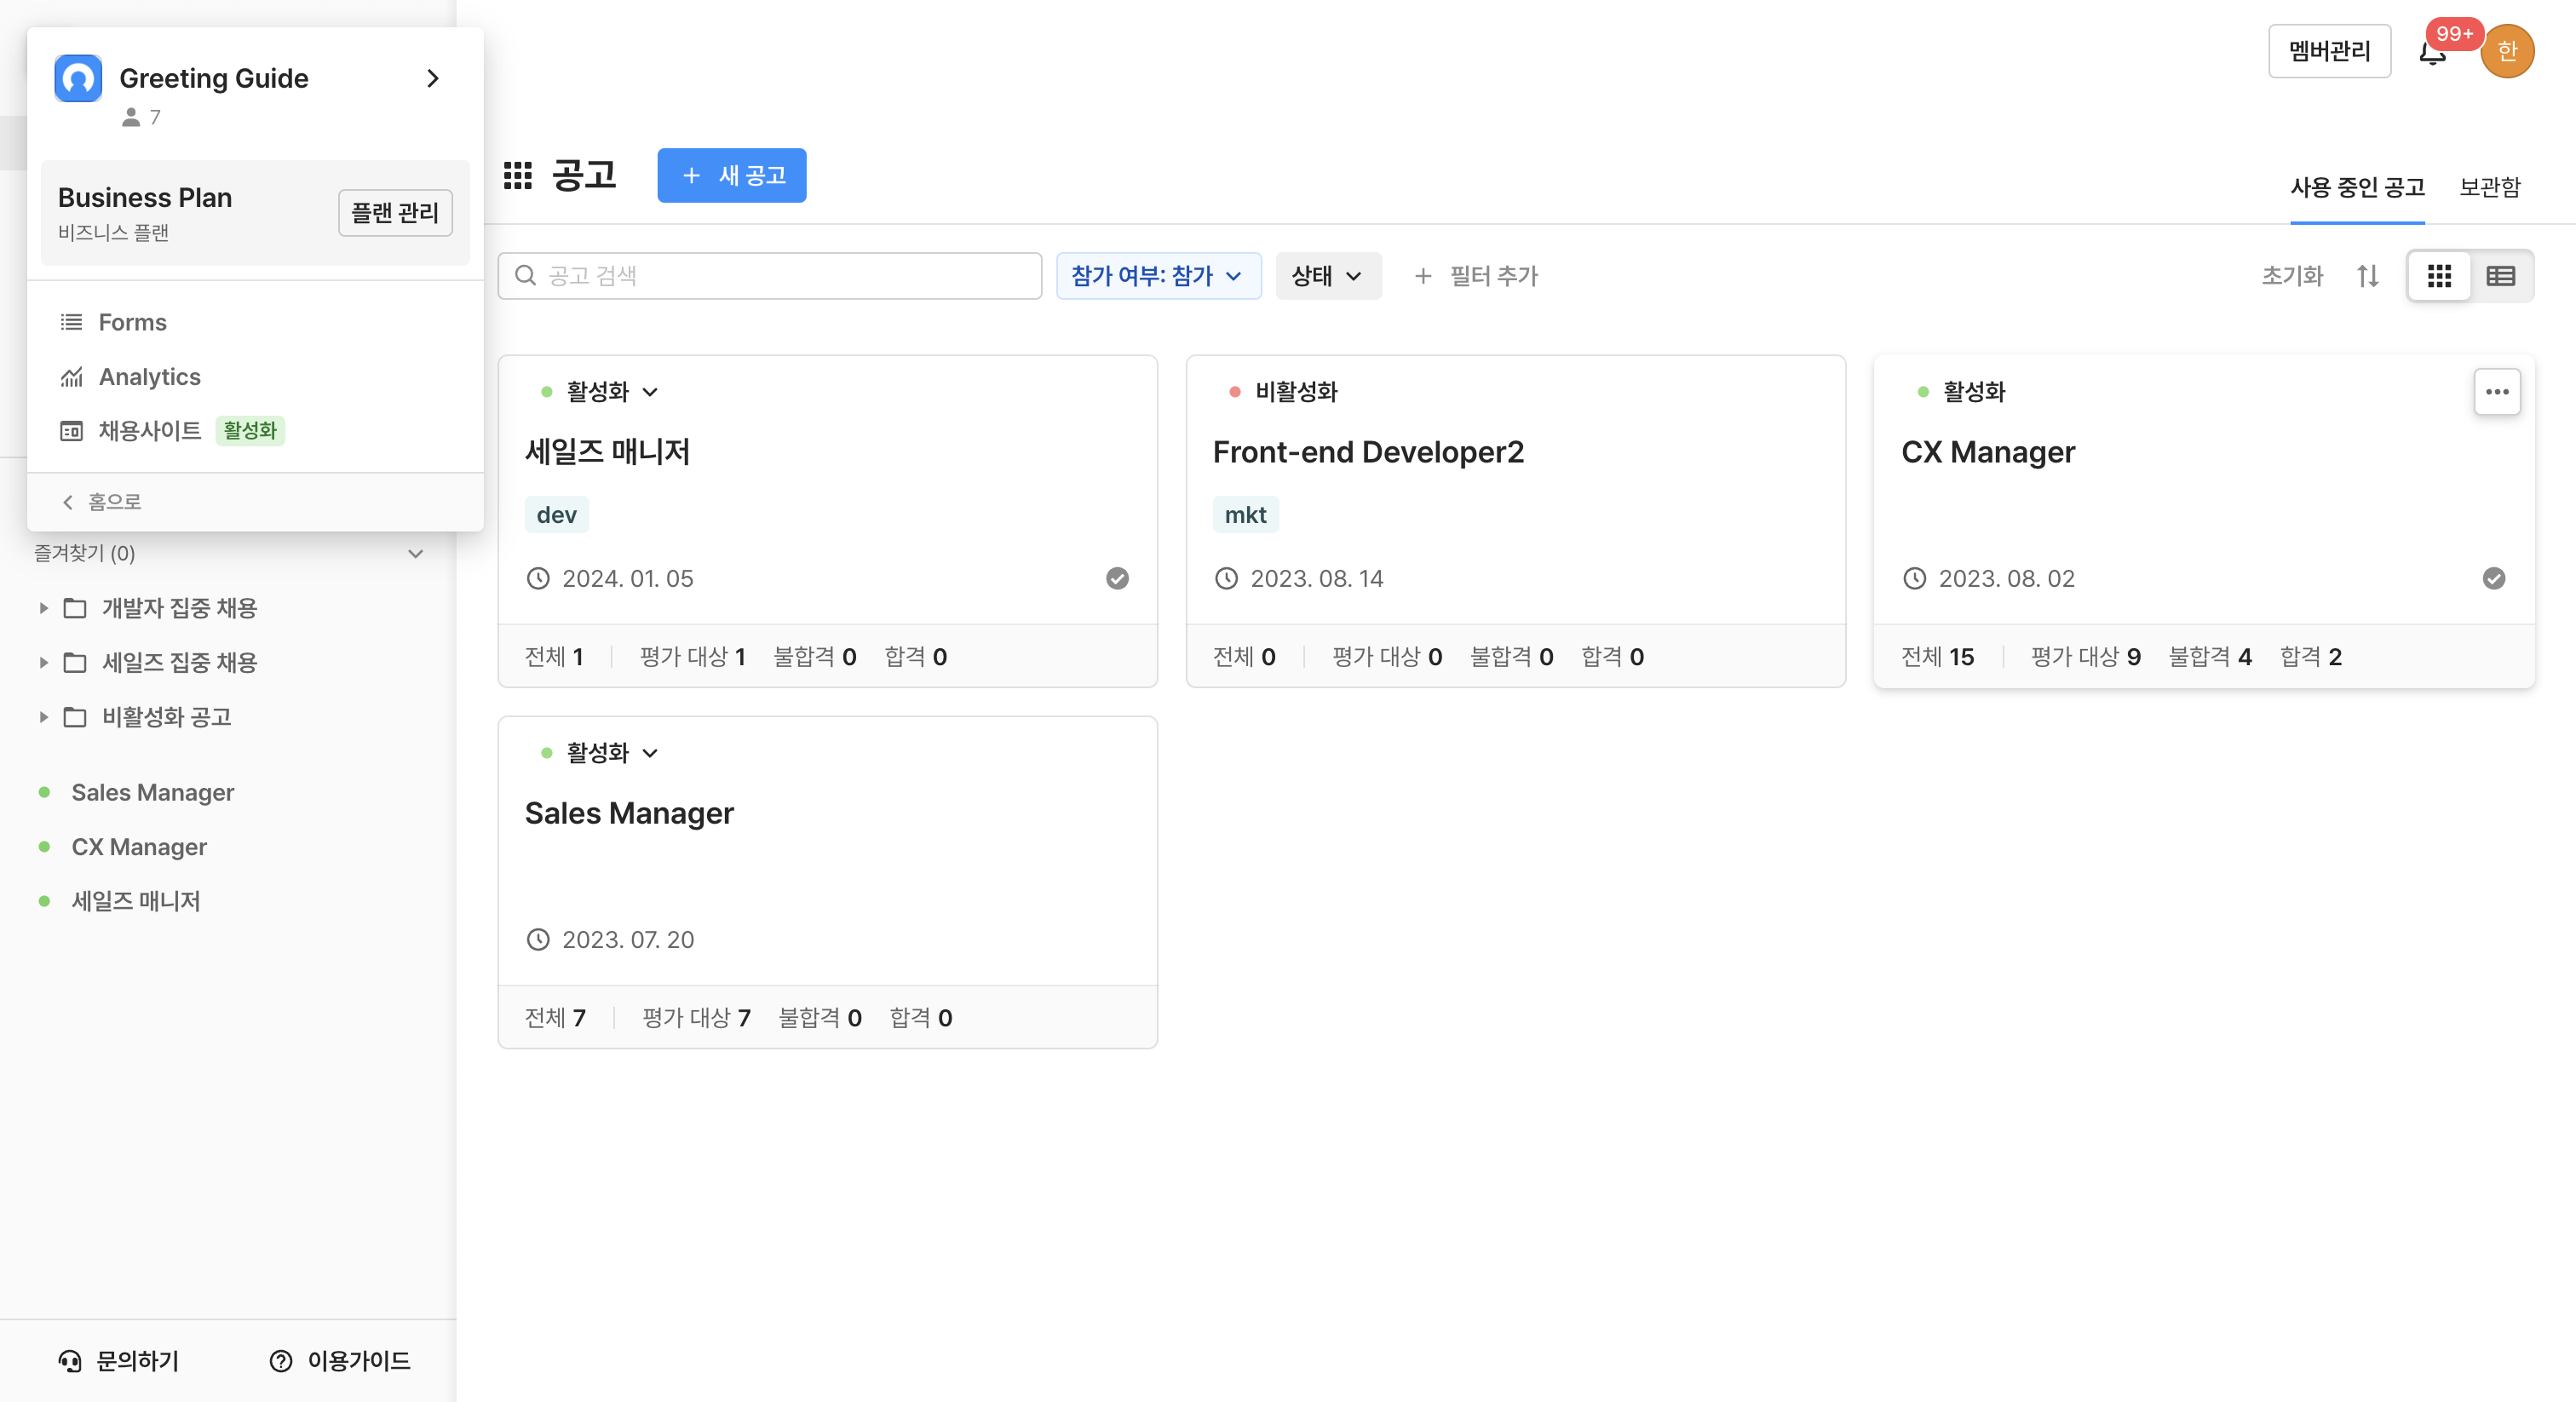Click the 활성화 badge beside 채용사이트
Viewport: 2576px width, 1402px height.
250,431
